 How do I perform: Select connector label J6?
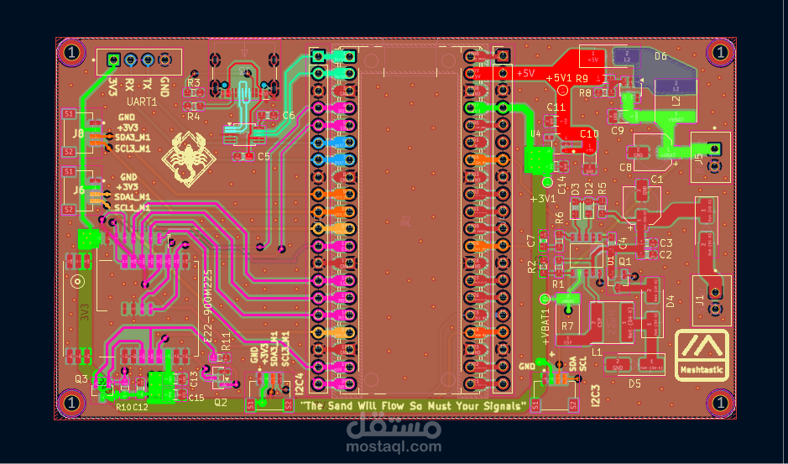tap(79, 190)
